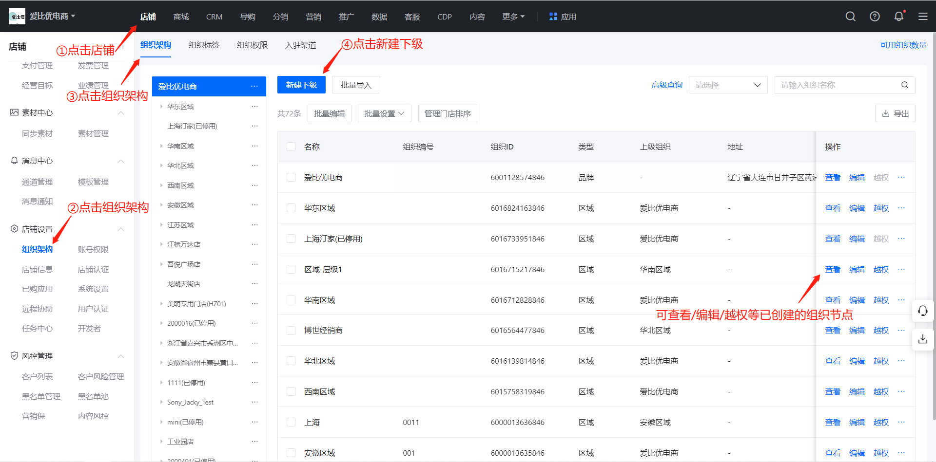Open the 更多 top menu dropdown
The image size is (936, 462).
click(513, 17)
